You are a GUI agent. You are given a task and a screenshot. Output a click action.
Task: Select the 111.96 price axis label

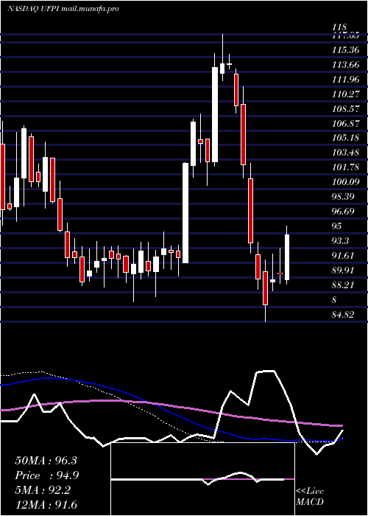pos(346,80)
